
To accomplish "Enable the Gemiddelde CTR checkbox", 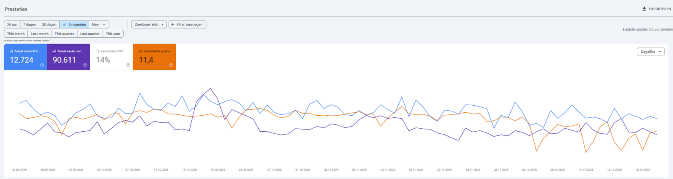I will pyautogui.click(x=97, y=51).
